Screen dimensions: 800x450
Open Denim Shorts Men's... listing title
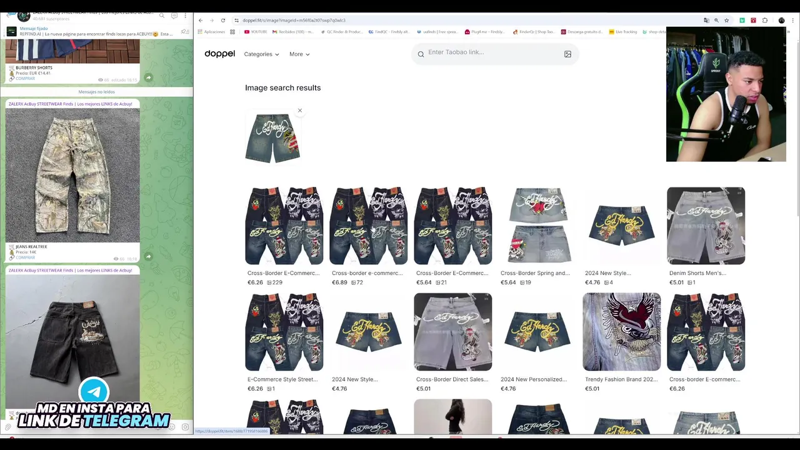coord(697,273)
